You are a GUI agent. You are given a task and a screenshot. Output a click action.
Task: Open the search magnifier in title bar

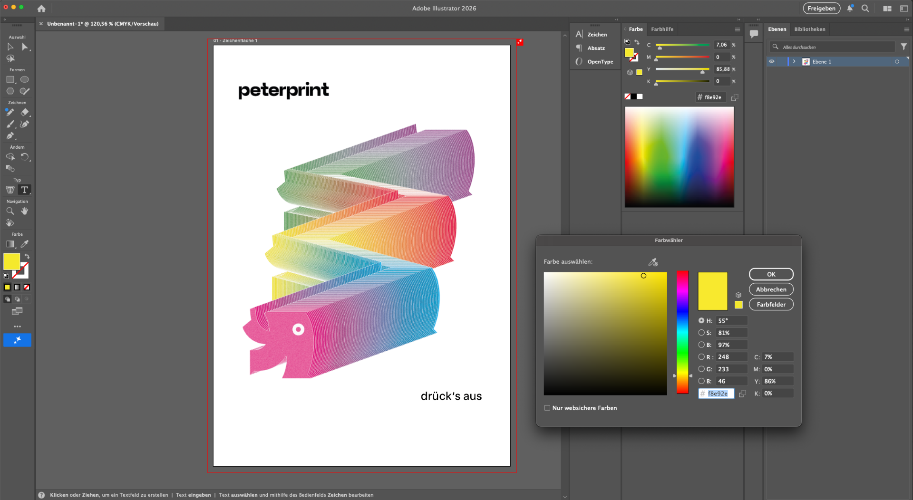coord(865,8)
